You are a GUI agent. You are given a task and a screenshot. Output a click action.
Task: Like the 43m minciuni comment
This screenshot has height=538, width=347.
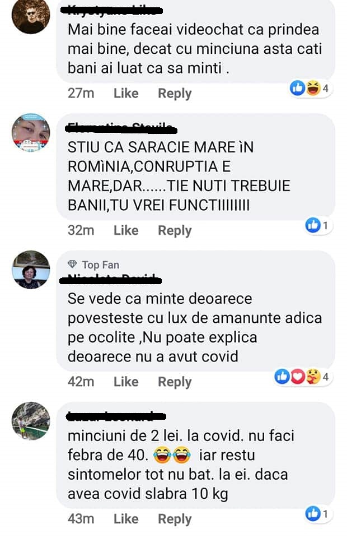126,519
